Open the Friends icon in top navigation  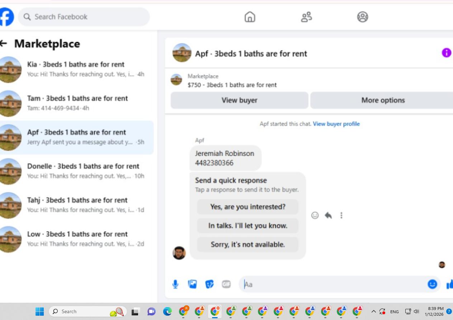(x=306, y=17)
